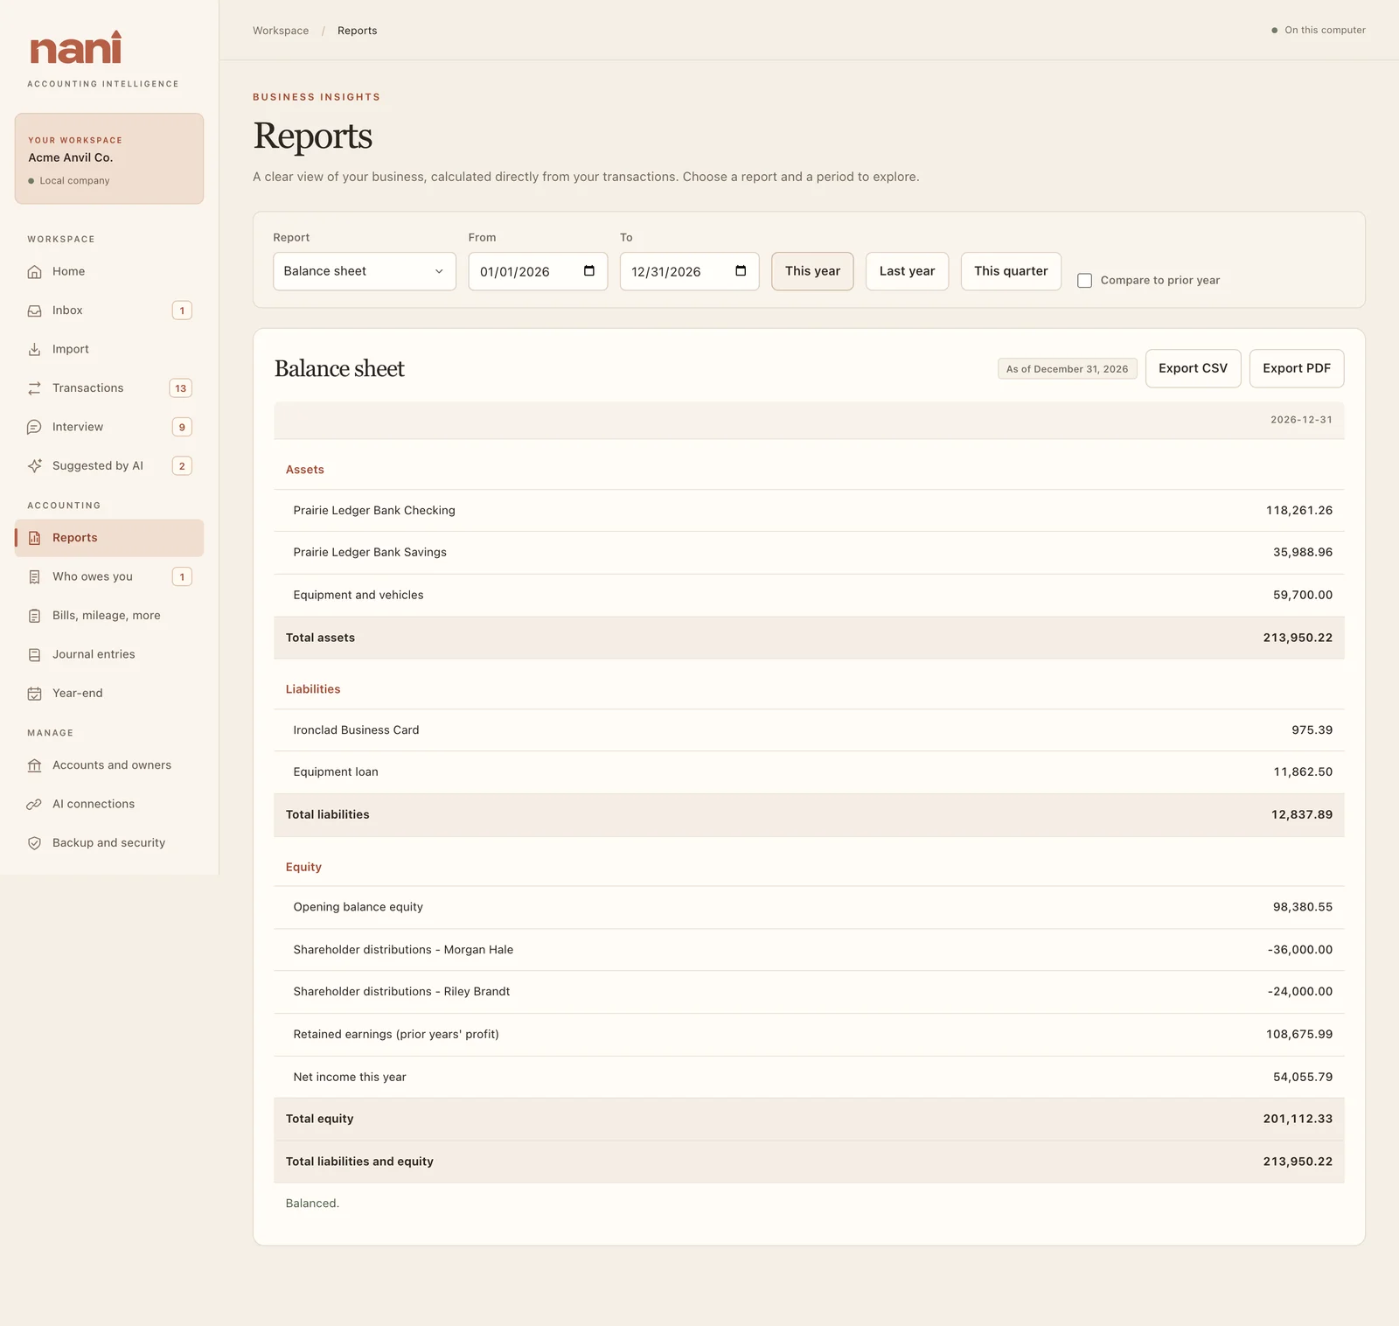The height and width of the screenshot is (1326, 1399).
Task: Click the Accounts and owners bank icon
Action: [x=34, y=765]
